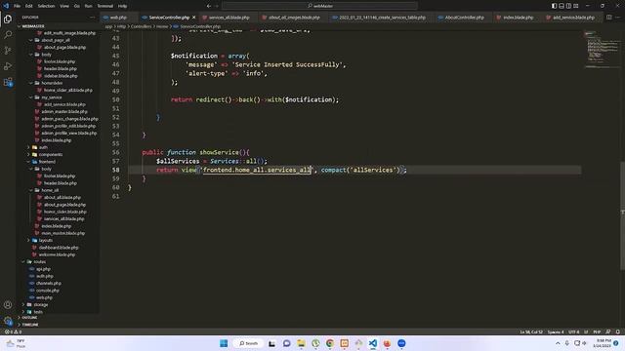The image size is (625, 351).
Task: Toggle the bottom panel layout icon
Action: [x=562, y=6]
